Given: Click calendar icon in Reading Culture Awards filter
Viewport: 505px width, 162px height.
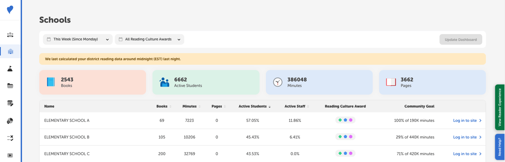Looking at the screenshot, I should (121, 39).
